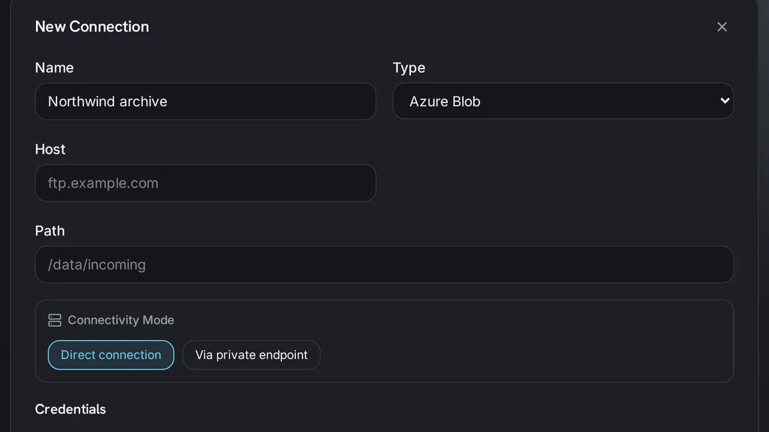Viewport: 769px width, 432px height.
Task: Click the Name field containing Northwind archive
Action: pyautogui.click(x=205, y=101)
